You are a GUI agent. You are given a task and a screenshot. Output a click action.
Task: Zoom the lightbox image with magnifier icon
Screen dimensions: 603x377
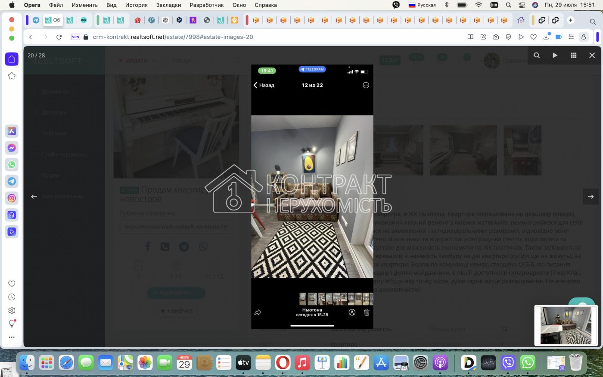click(537, 55)
